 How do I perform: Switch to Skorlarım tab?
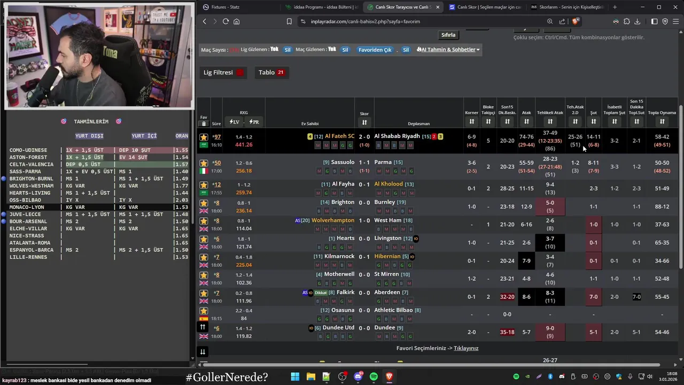[567, 7]
